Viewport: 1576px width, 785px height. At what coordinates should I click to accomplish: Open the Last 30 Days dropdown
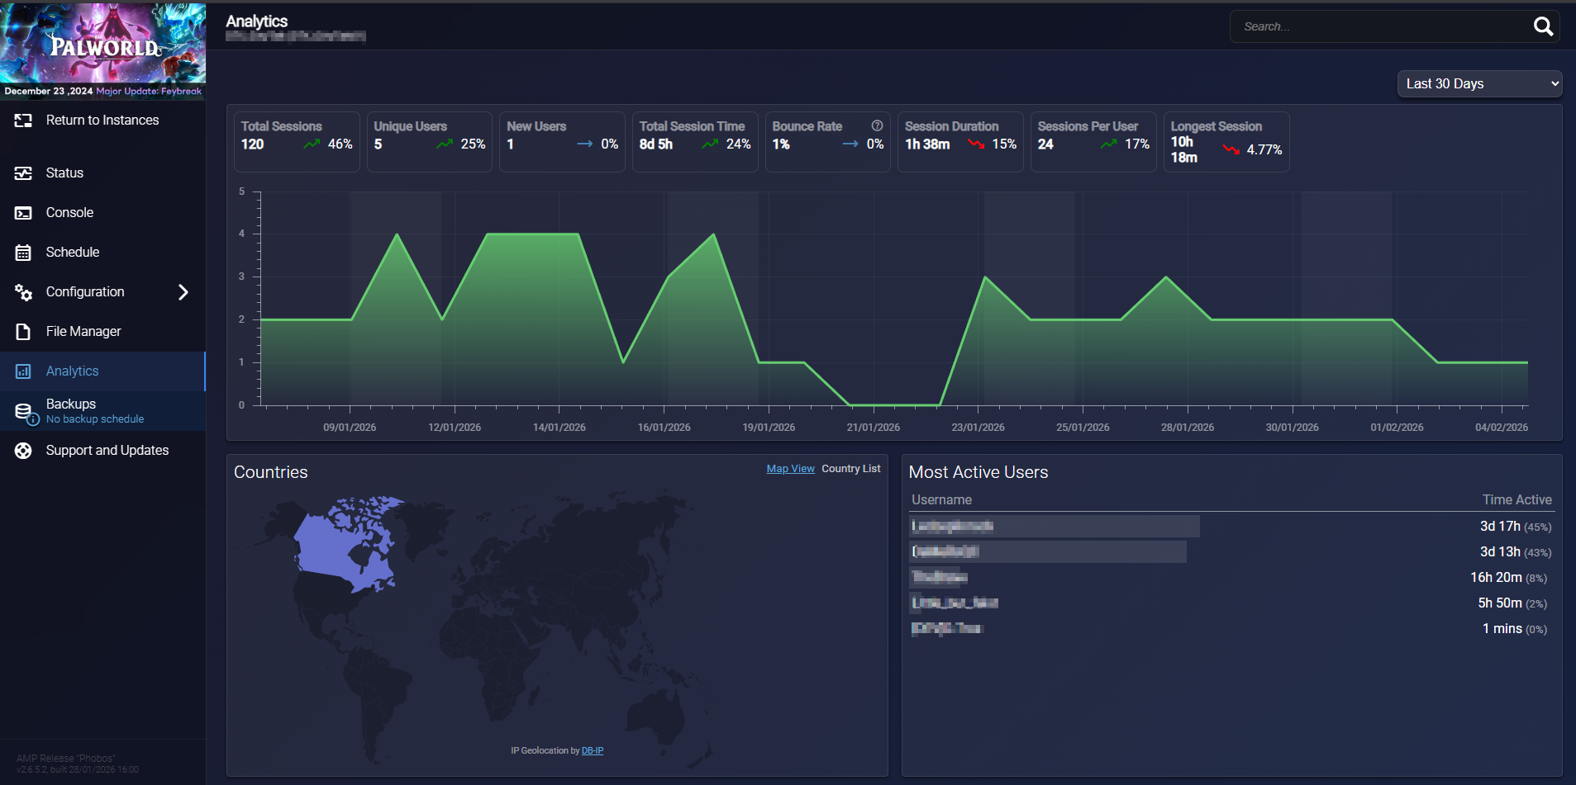click(1478, 83)
